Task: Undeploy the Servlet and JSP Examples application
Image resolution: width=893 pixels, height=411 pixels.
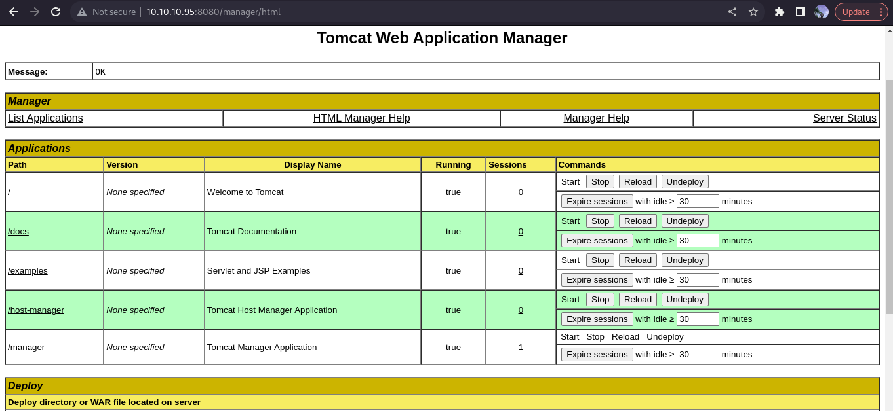Action: 685,260
